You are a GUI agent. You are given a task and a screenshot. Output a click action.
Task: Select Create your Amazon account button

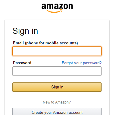57,111
